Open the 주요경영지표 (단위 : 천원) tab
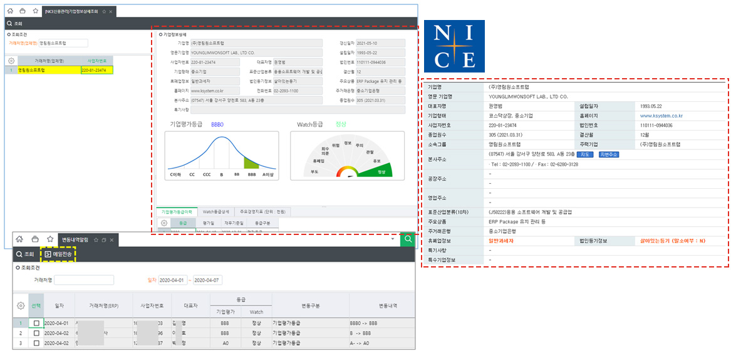The height and width of the screenshot is (355, 731). pyautogui.click(x=262, y=212)
